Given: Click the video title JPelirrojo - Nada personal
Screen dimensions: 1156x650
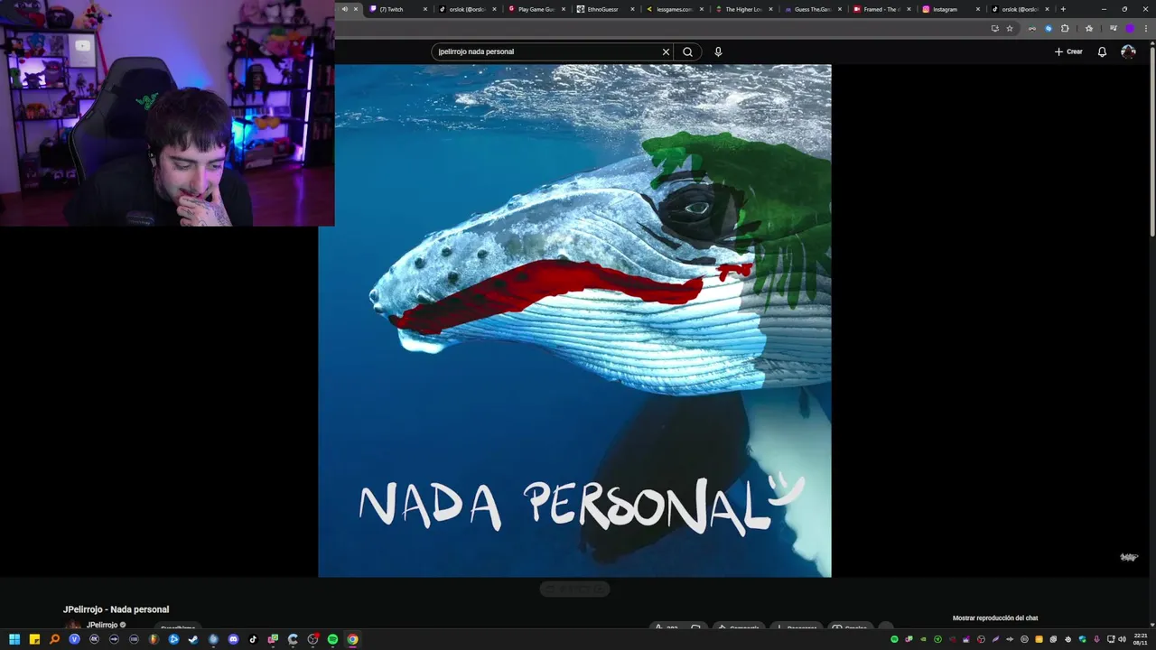Looking at the screenshot, I should click(x=116, y=609).
